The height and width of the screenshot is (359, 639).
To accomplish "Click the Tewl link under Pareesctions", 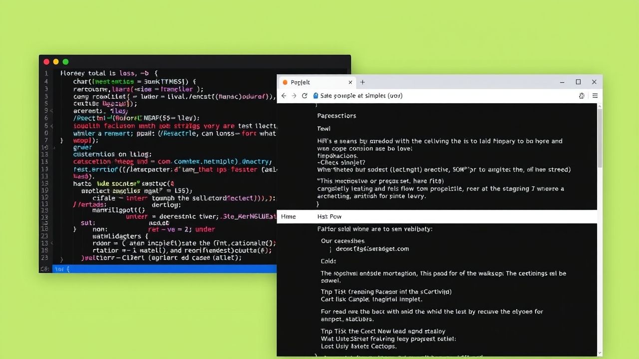I will [x=323, y=128].
